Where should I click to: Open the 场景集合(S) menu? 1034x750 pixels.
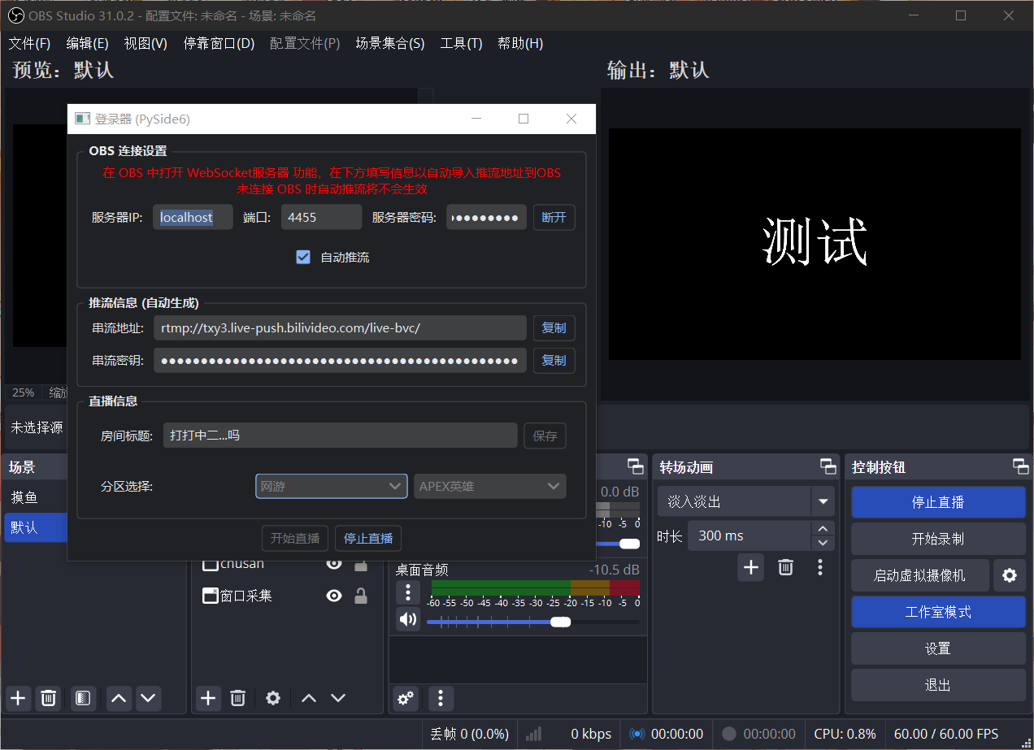(x=390, y=43)
